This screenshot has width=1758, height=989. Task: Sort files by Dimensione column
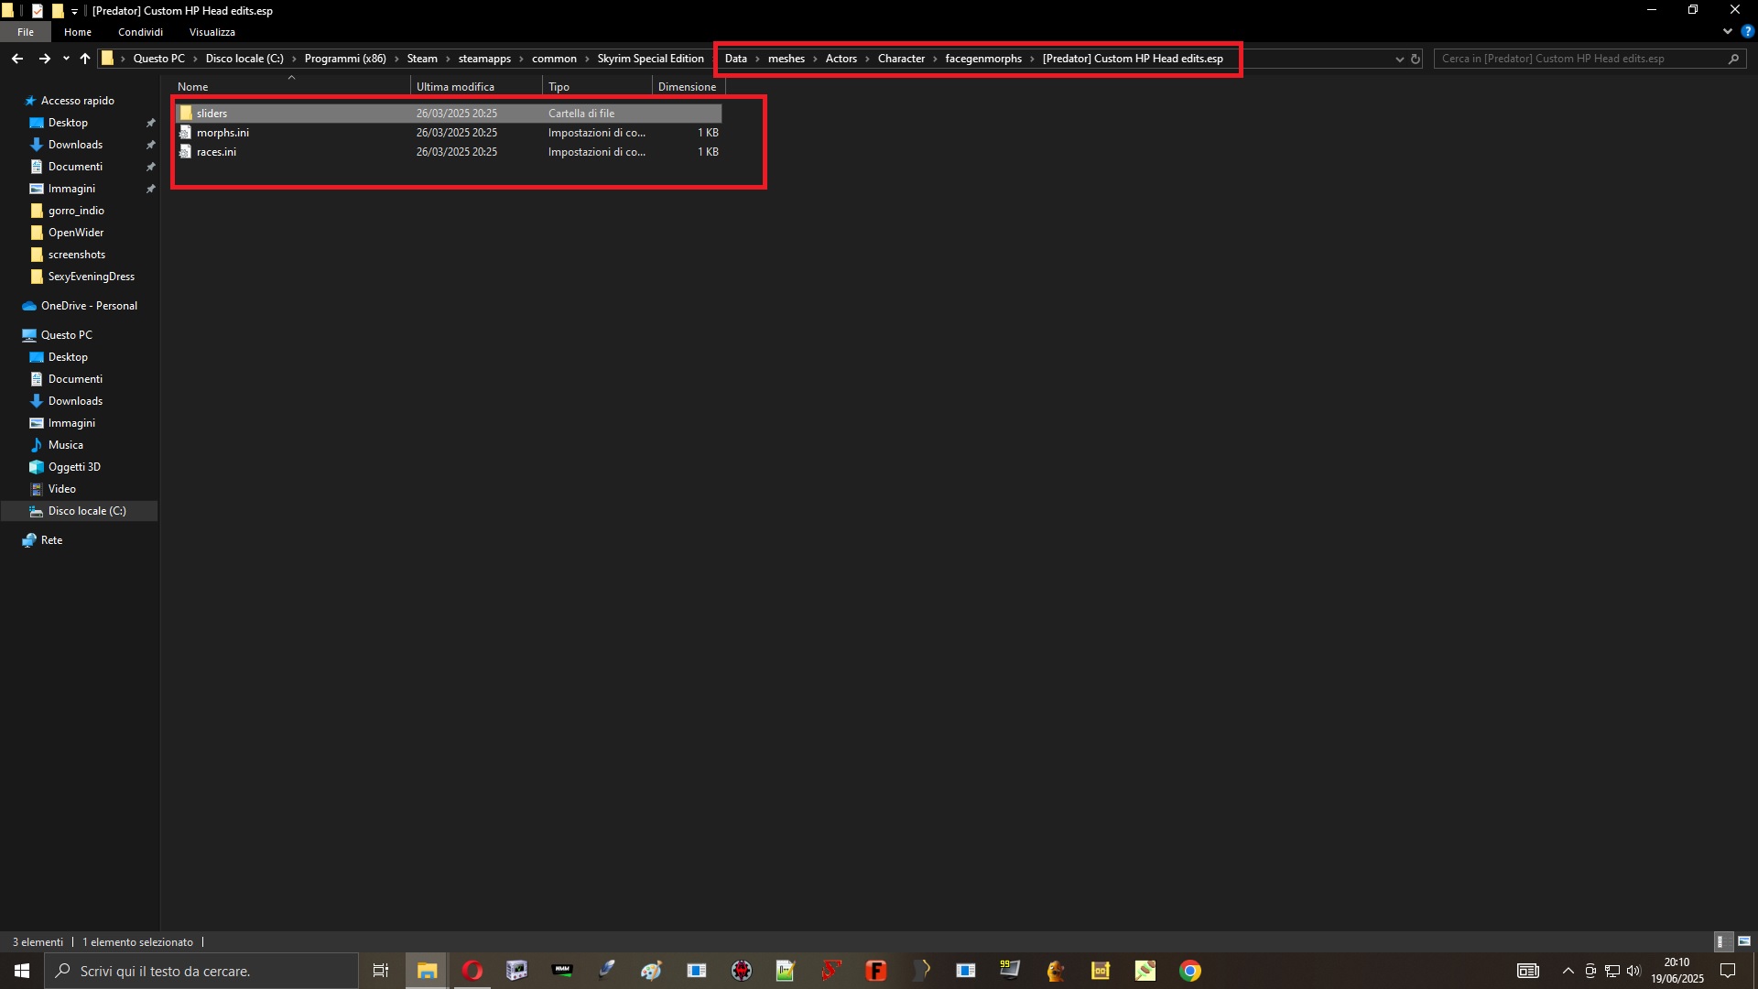coord(689,87)
